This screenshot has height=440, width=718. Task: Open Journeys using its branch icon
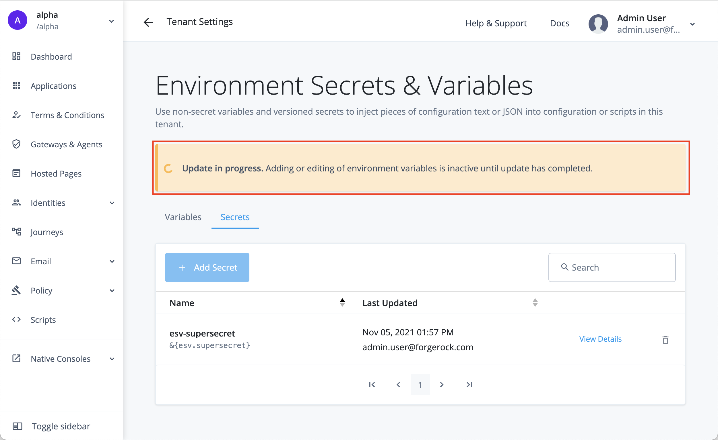pyautogui.click(x=16, y=232)
